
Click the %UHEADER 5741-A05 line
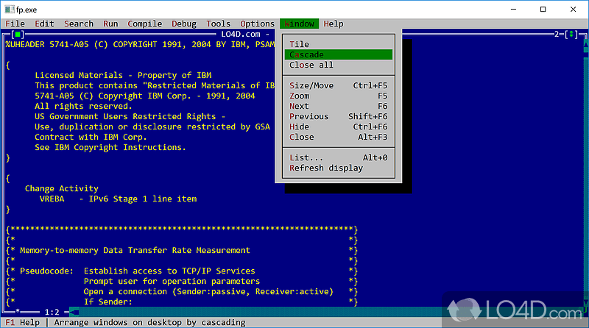[x=140, y=44]
